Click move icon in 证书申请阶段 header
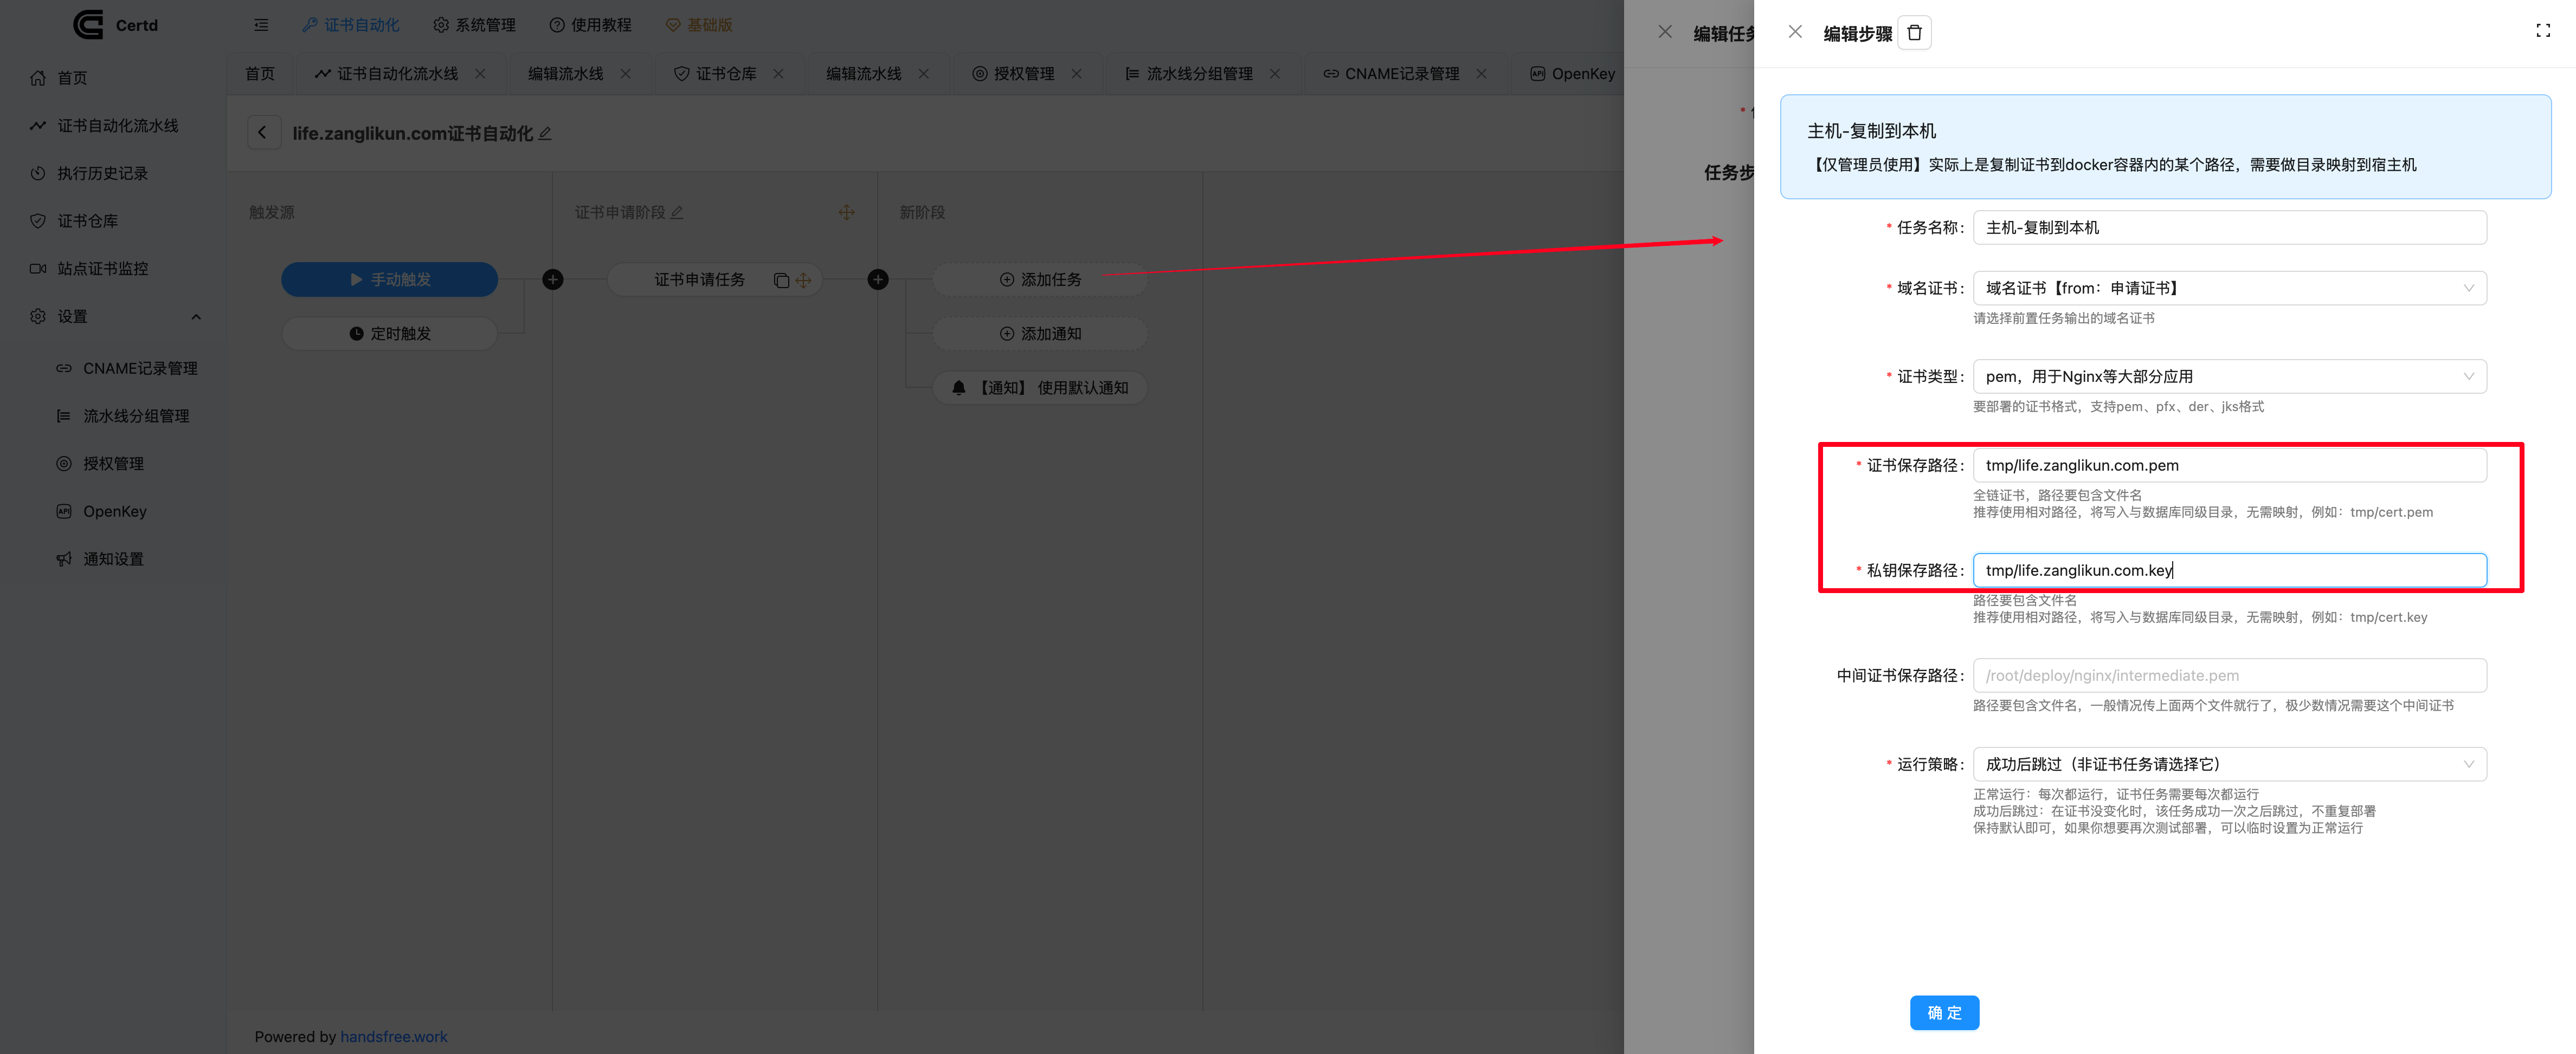 (846, 213)
